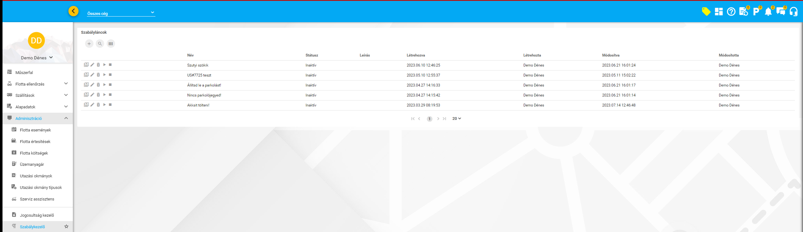Open page size dropdown showing 20
The image size is (803, 232).
coord(457,119)
